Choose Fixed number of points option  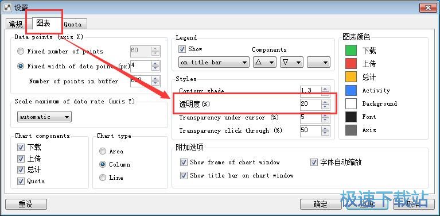click(21, 51)
